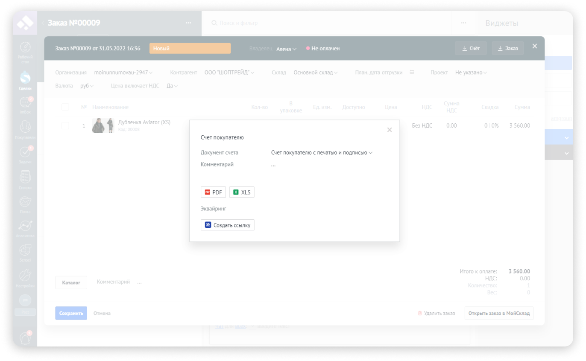Expand the Документ счета dropdown
The height and width of the screenshot is (361, 586).
click(322, 153)
